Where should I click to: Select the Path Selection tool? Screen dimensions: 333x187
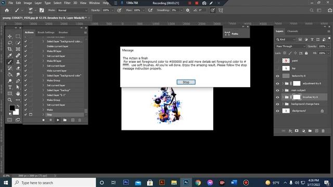(18, 87)
